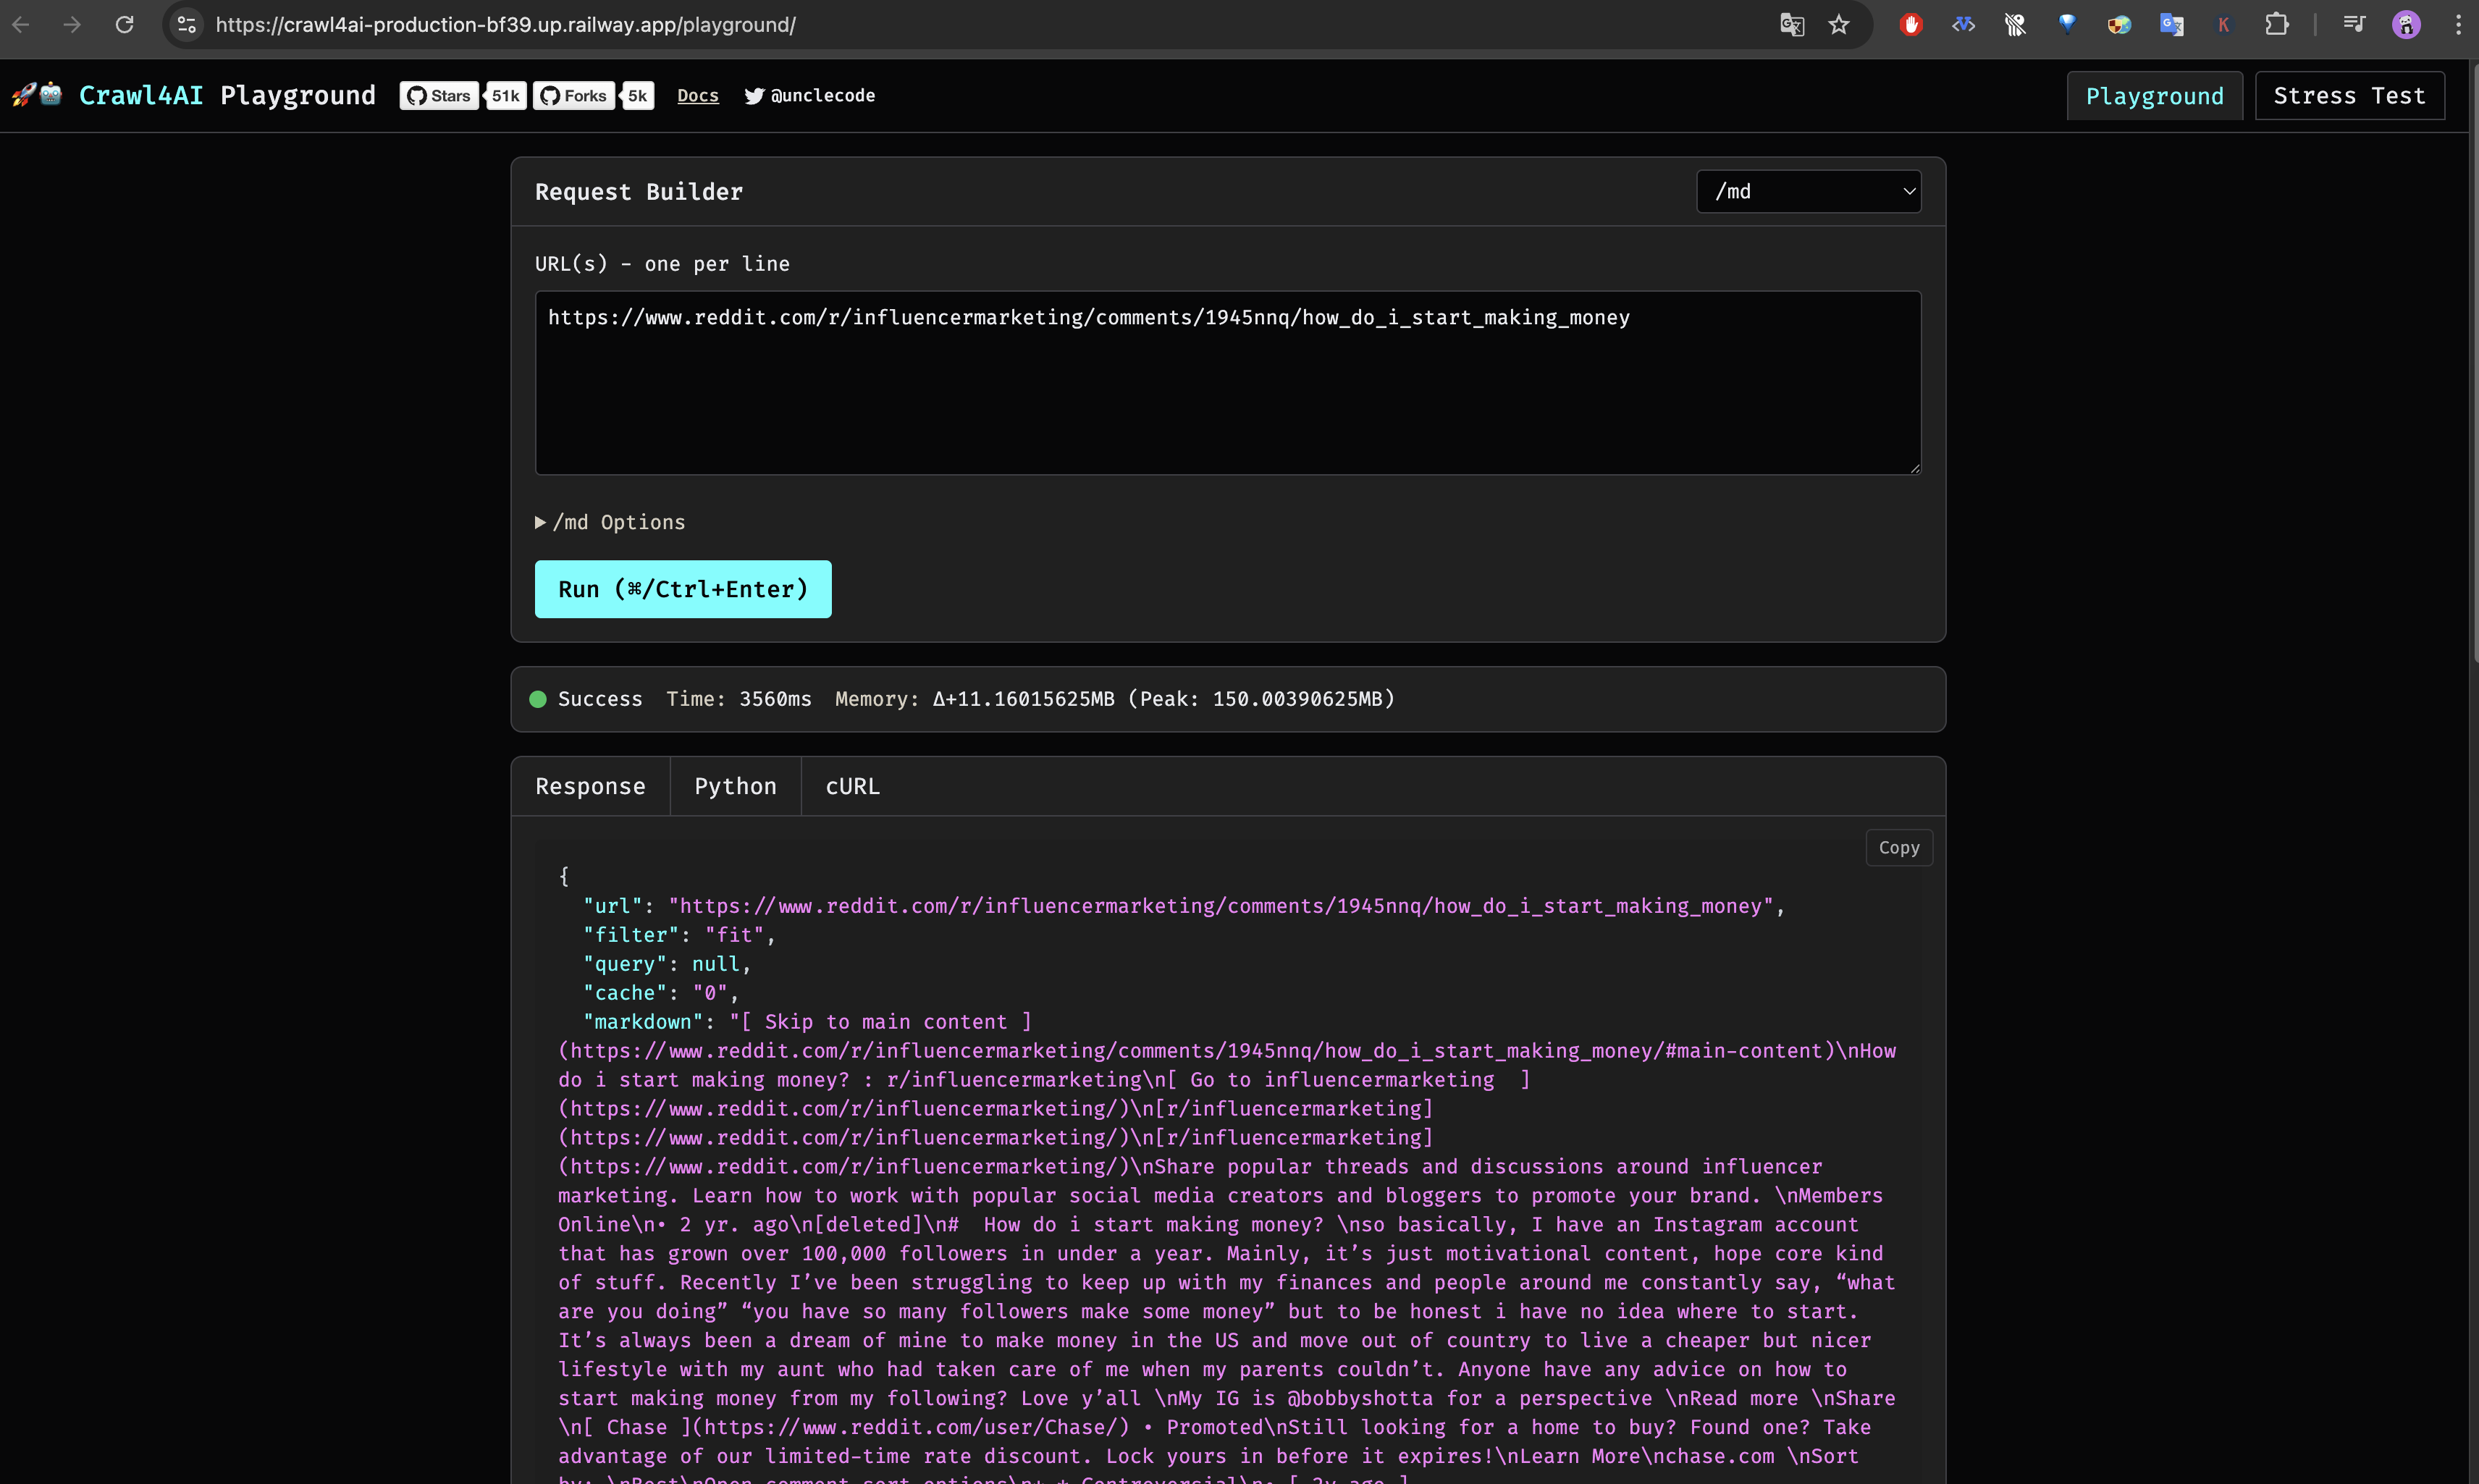The image size is (2479, 1484).
Task: Click the translate page icon
Action: pos(1791,25)
